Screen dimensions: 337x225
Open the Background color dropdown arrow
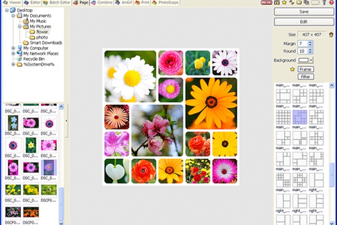311,60
